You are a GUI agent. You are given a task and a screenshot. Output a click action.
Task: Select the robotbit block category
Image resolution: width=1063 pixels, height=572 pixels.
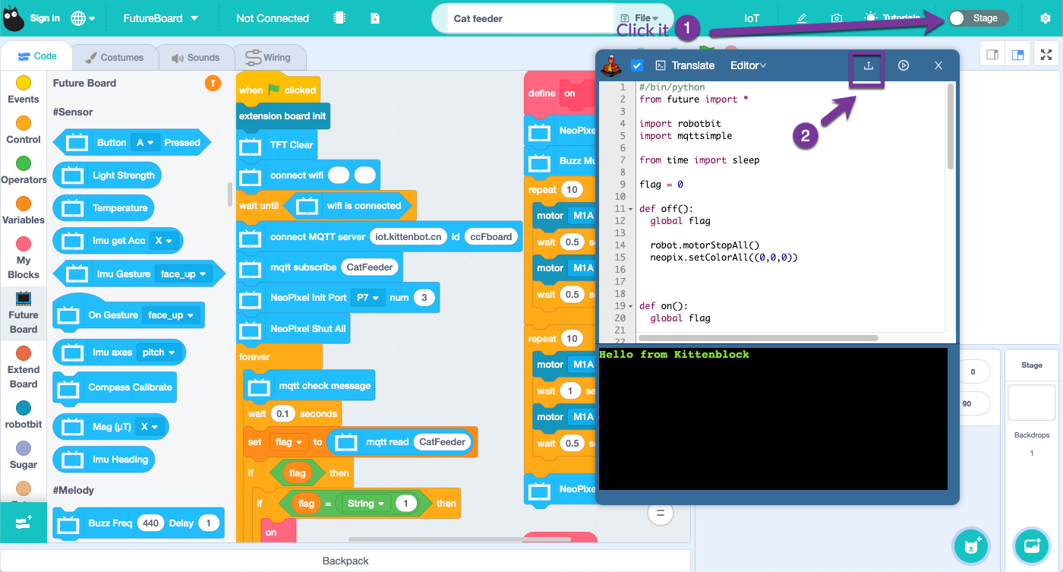pos(24,415)
